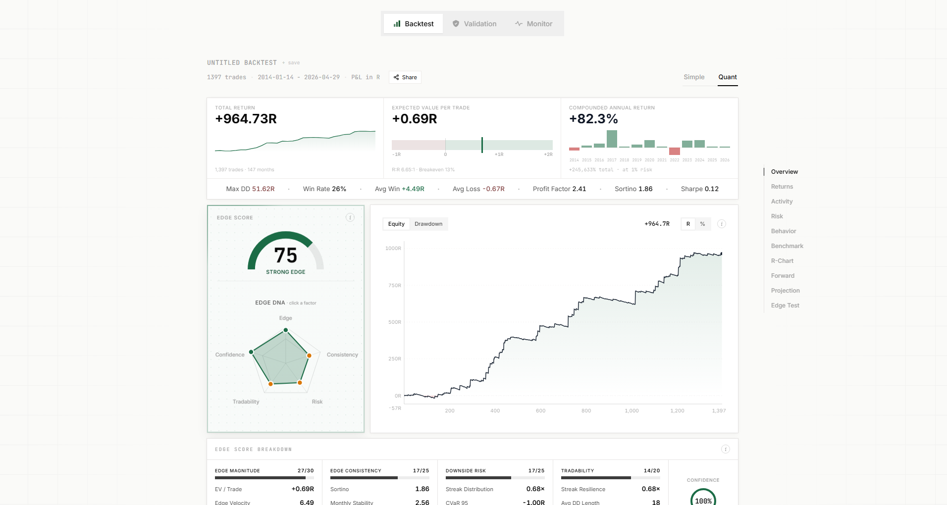This screenshot has height=505, width=947.
Task: Open Edge Score Breakdown info icon
Action: point(726,449)
